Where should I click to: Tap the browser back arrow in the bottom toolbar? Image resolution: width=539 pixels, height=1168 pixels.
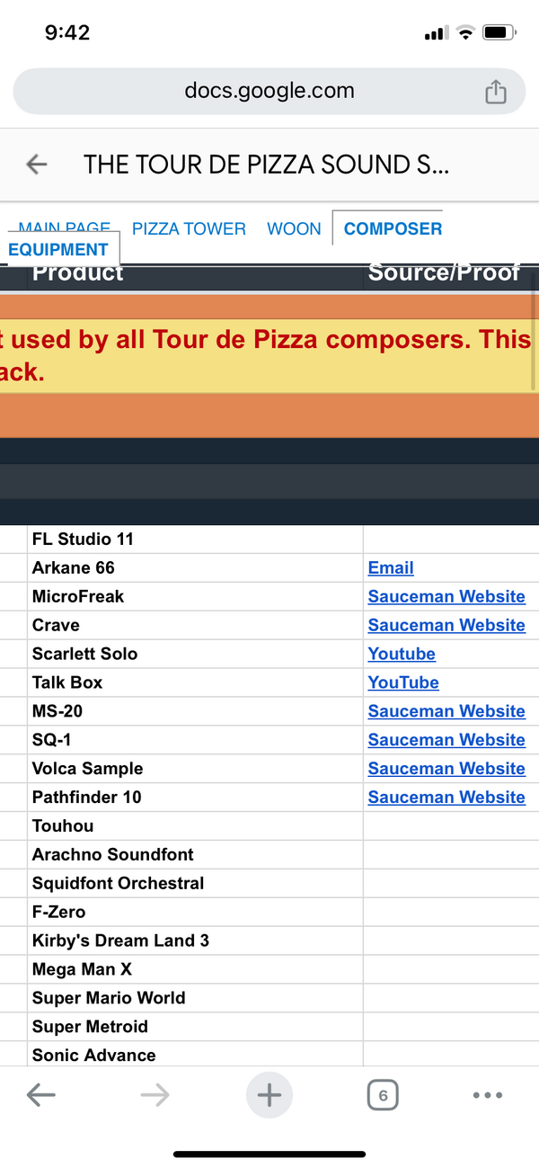(41, 1094)
